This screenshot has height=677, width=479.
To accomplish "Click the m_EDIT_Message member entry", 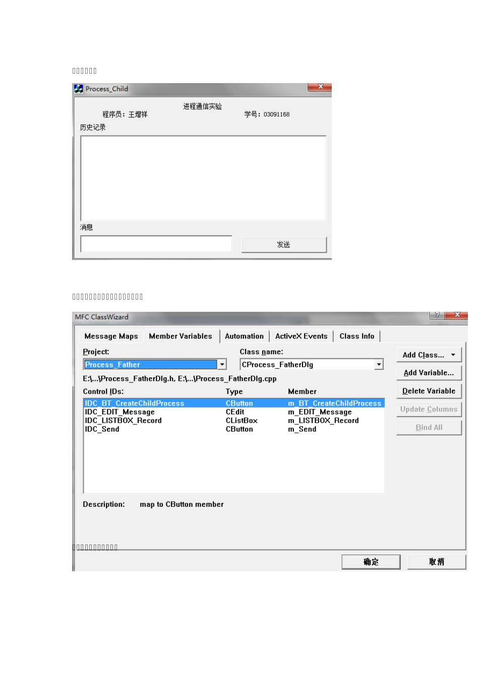I will click(x=320, y=412).
